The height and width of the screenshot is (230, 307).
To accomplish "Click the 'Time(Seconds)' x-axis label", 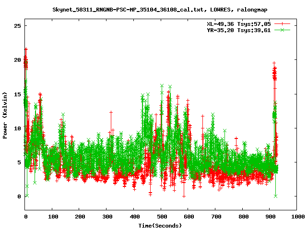I will pos(160,226).
